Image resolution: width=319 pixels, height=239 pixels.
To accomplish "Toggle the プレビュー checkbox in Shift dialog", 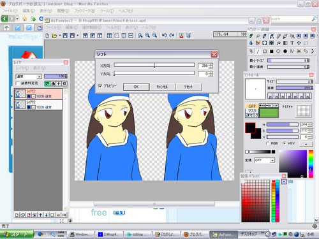I will click(x=100, y=86).
